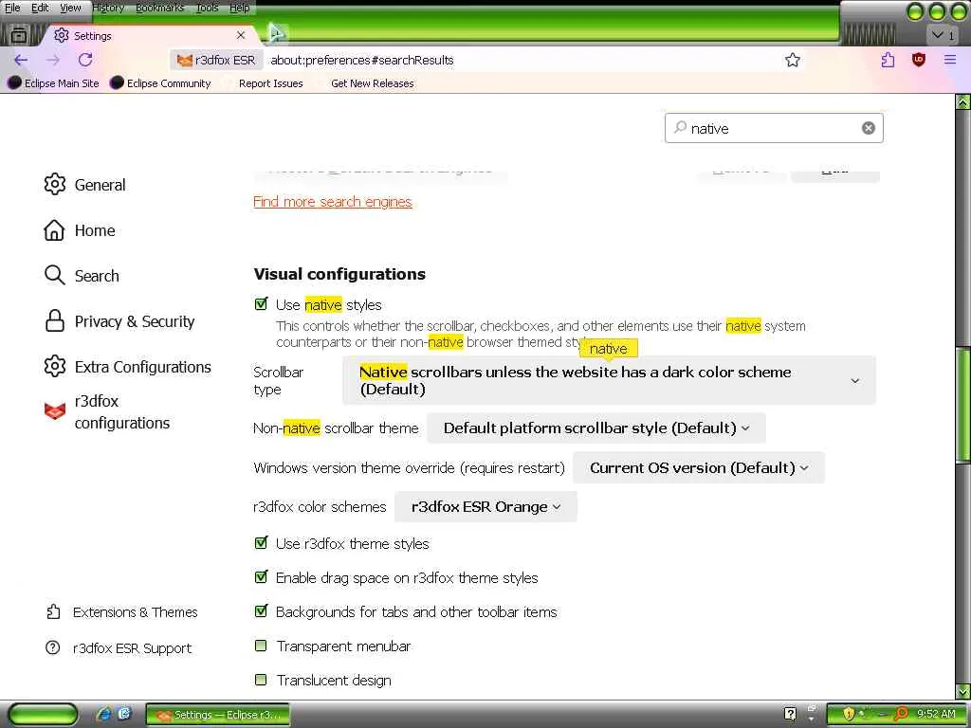Enable the Translucent design checkbox

(262, 680)
